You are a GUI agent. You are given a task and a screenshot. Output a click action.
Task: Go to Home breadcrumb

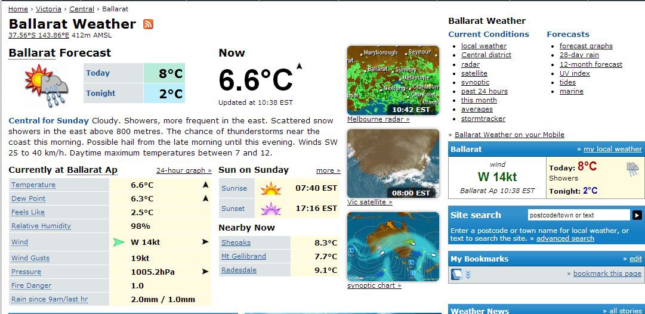coord(18,9)
